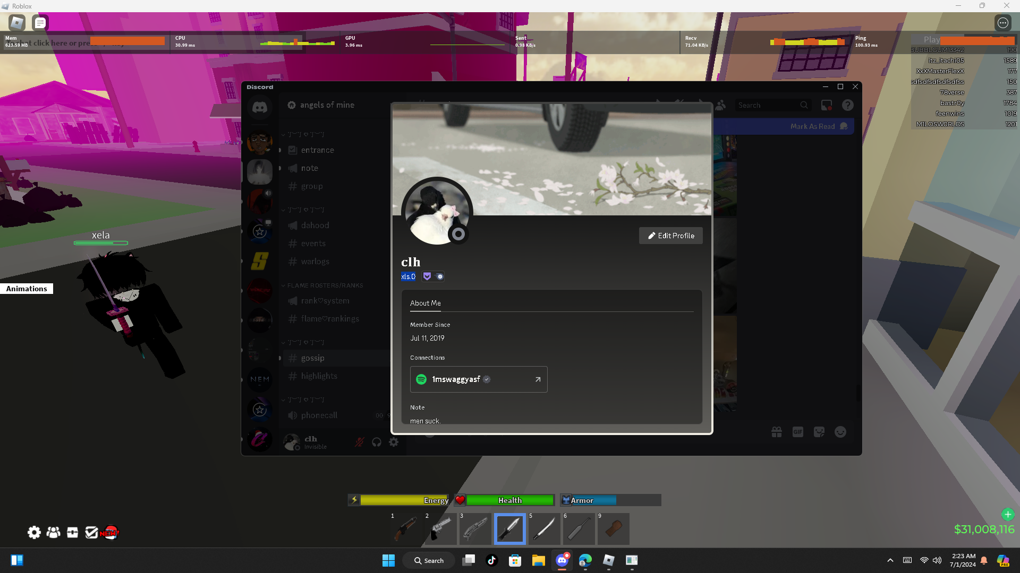Toggle Discord headphone deafen
Viewport: 1020px width, 573px height.
pyautogui.click(x=377, y=442)
